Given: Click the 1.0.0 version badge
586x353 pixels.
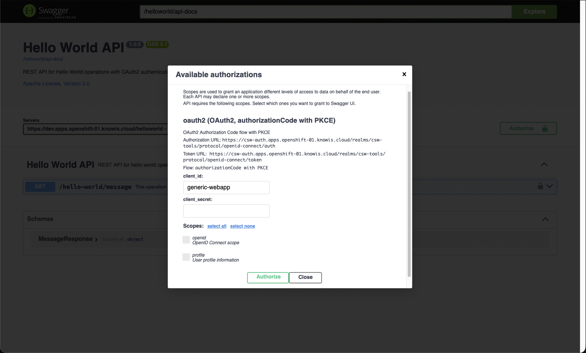Looking at the screenshot, I should click(x=135, y=44).
